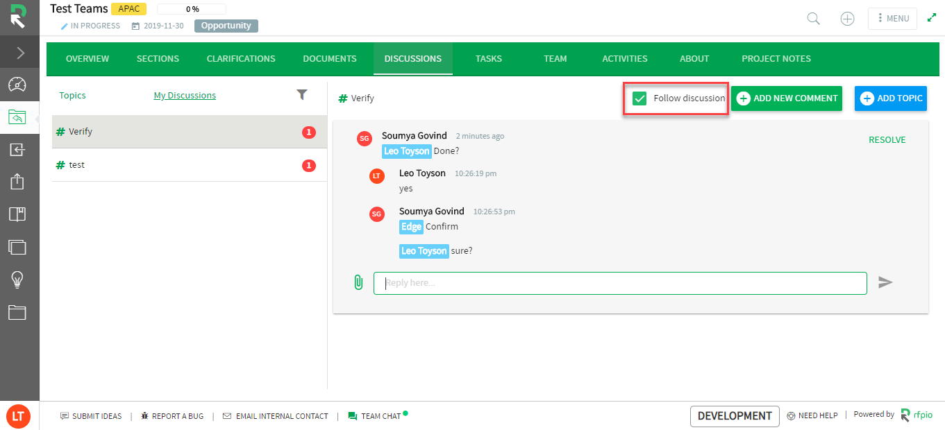Click the paperclip attachment icon
Image resolution: width=945 pixels, height=430 pixels.
(358, 282)
